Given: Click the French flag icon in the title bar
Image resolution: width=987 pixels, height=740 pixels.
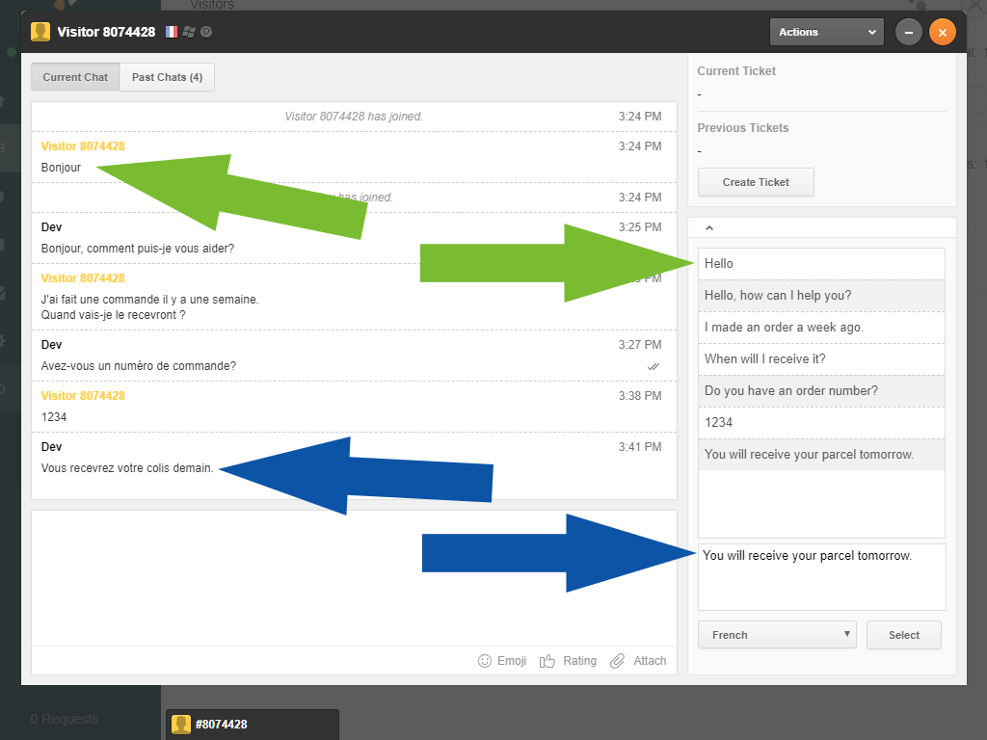Looking at the screenshot, I should pos(172,31).
